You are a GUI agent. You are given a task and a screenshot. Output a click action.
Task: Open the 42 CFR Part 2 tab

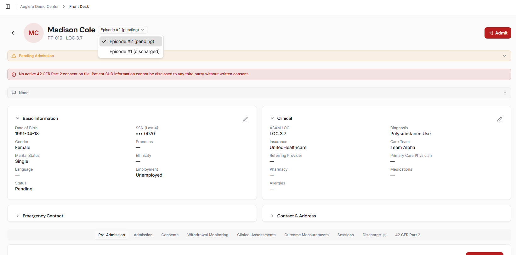coord(408,235)
